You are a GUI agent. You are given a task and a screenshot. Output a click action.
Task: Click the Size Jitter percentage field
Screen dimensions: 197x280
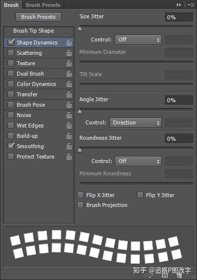179,17
